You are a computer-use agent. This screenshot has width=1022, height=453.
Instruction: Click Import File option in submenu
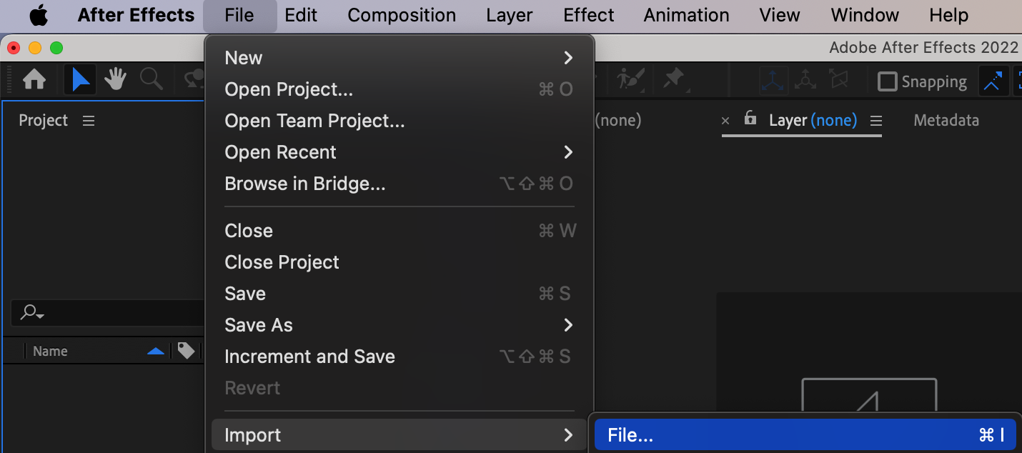tap(805, 435)
